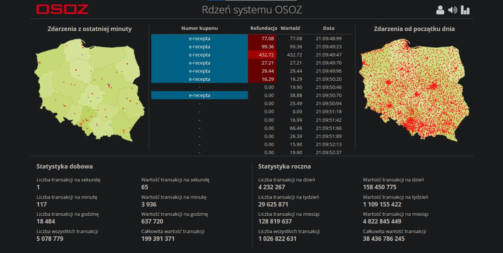503x253 pixels.
Task: Mute sound with the speaker icon
Action: pyautogui.click(x=453, y=10)
